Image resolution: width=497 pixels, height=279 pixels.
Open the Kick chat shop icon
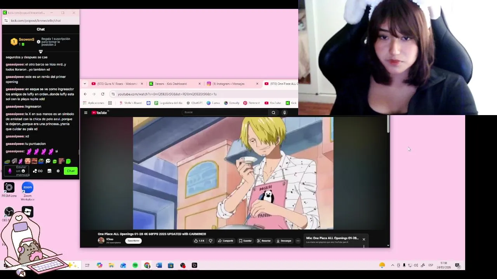tap(49, 171)
